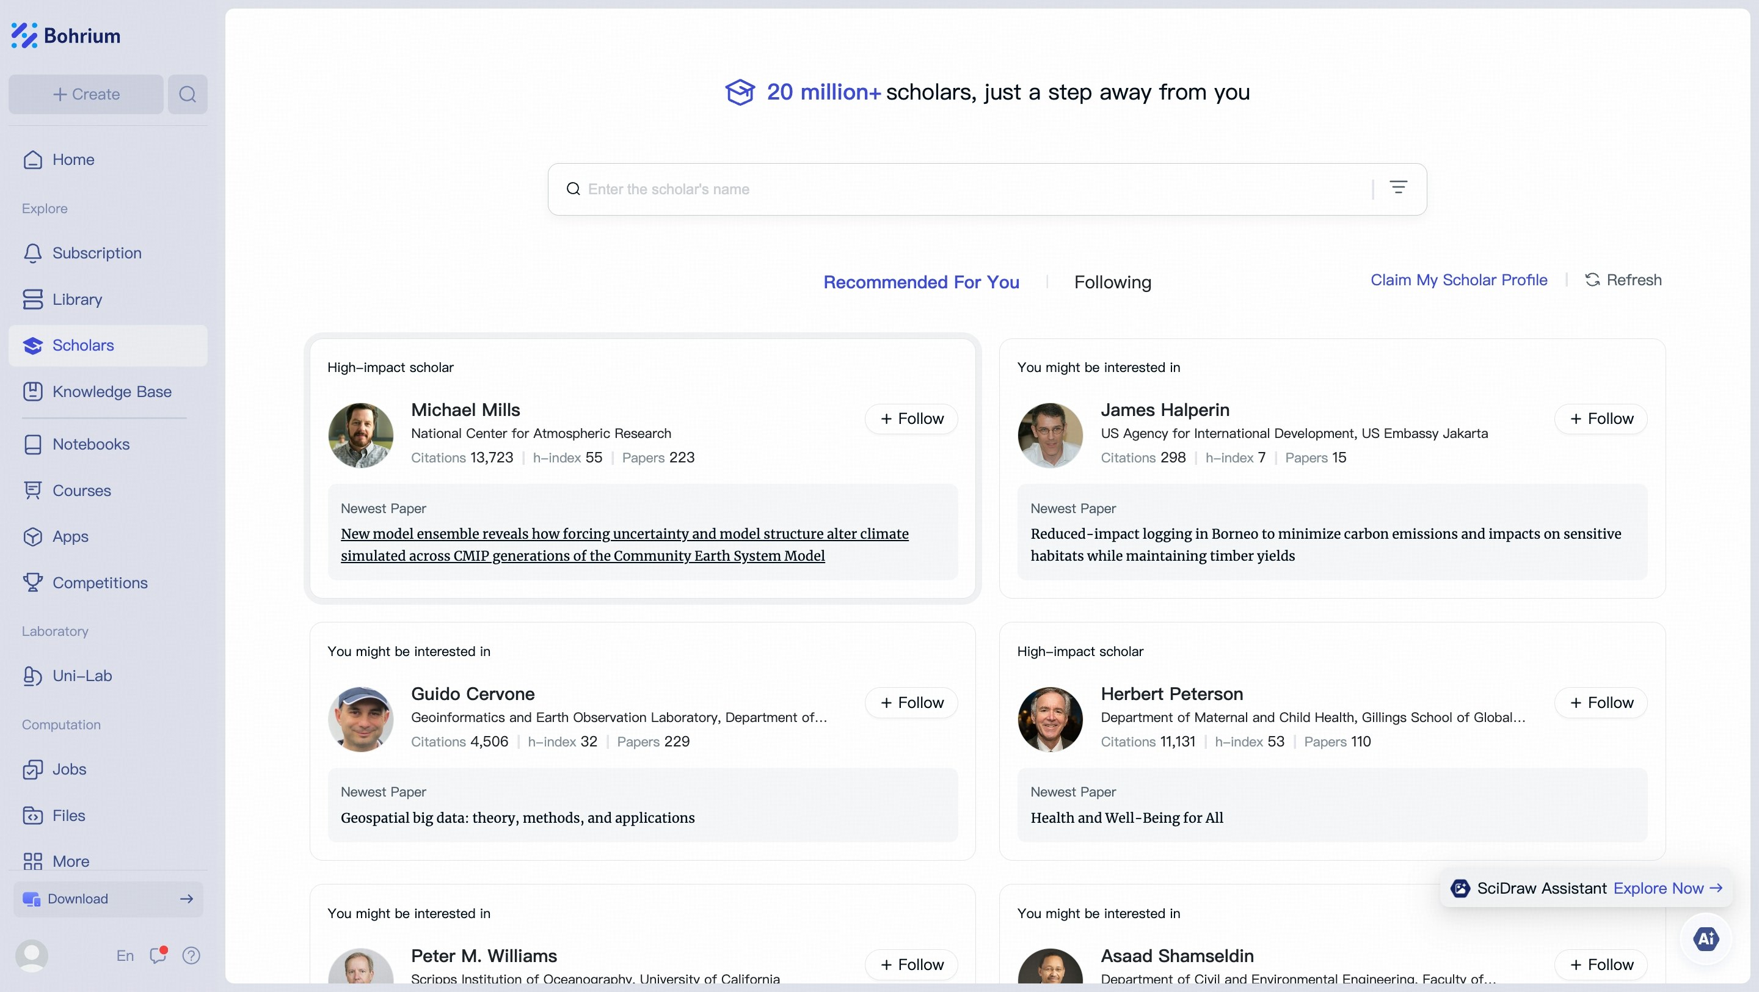Switch to the Following tab
Viewport: 1759px width, 992px height.
click(x=1112, y=282)
